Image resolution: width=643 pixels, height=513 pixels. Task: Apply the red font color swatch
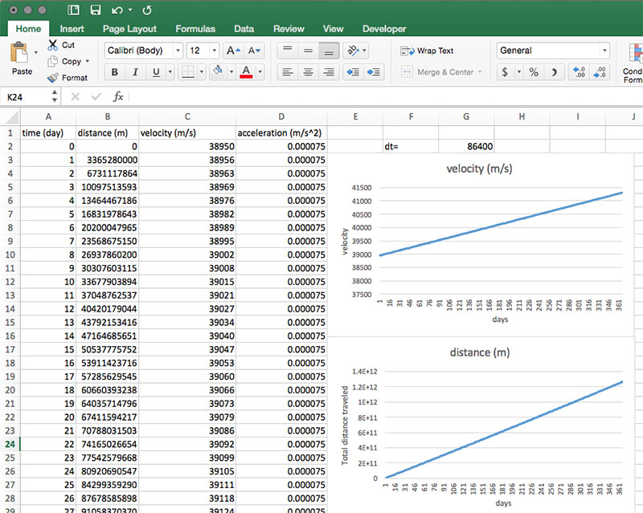246,72
